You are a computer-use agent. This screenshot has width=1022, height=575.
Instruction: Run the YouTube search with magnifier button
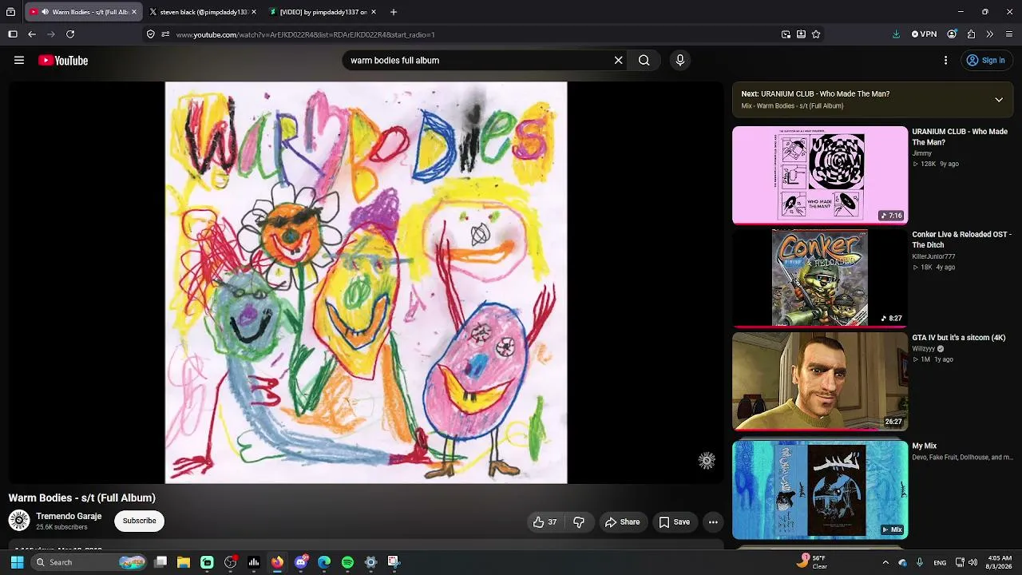[644, 60]
